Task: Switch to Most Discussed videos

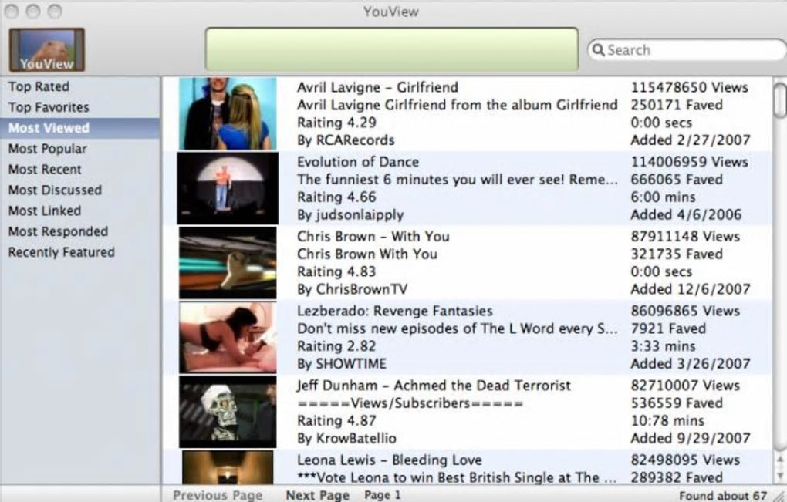Action: point(56,190)
